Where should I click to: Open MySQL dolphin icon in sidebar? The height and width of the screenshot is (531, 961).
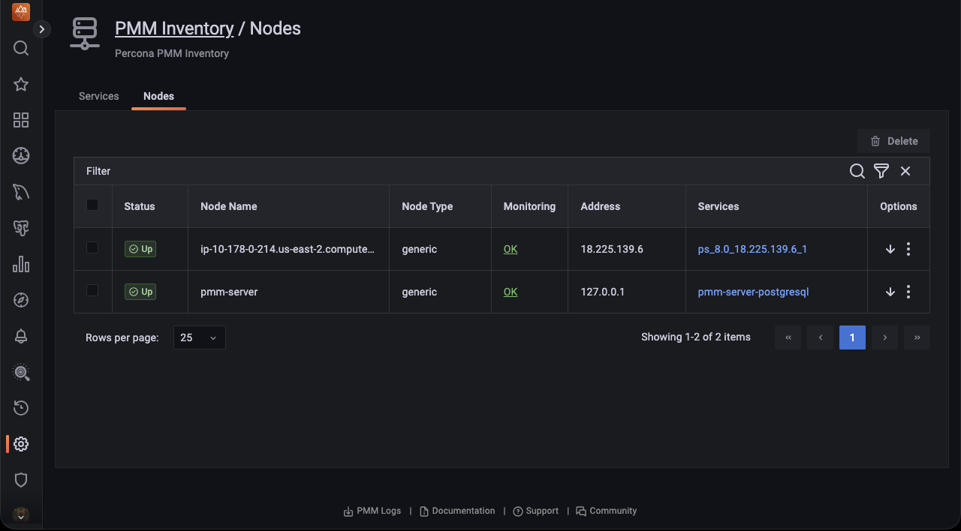pyautogui.click(x=21, y=193)
